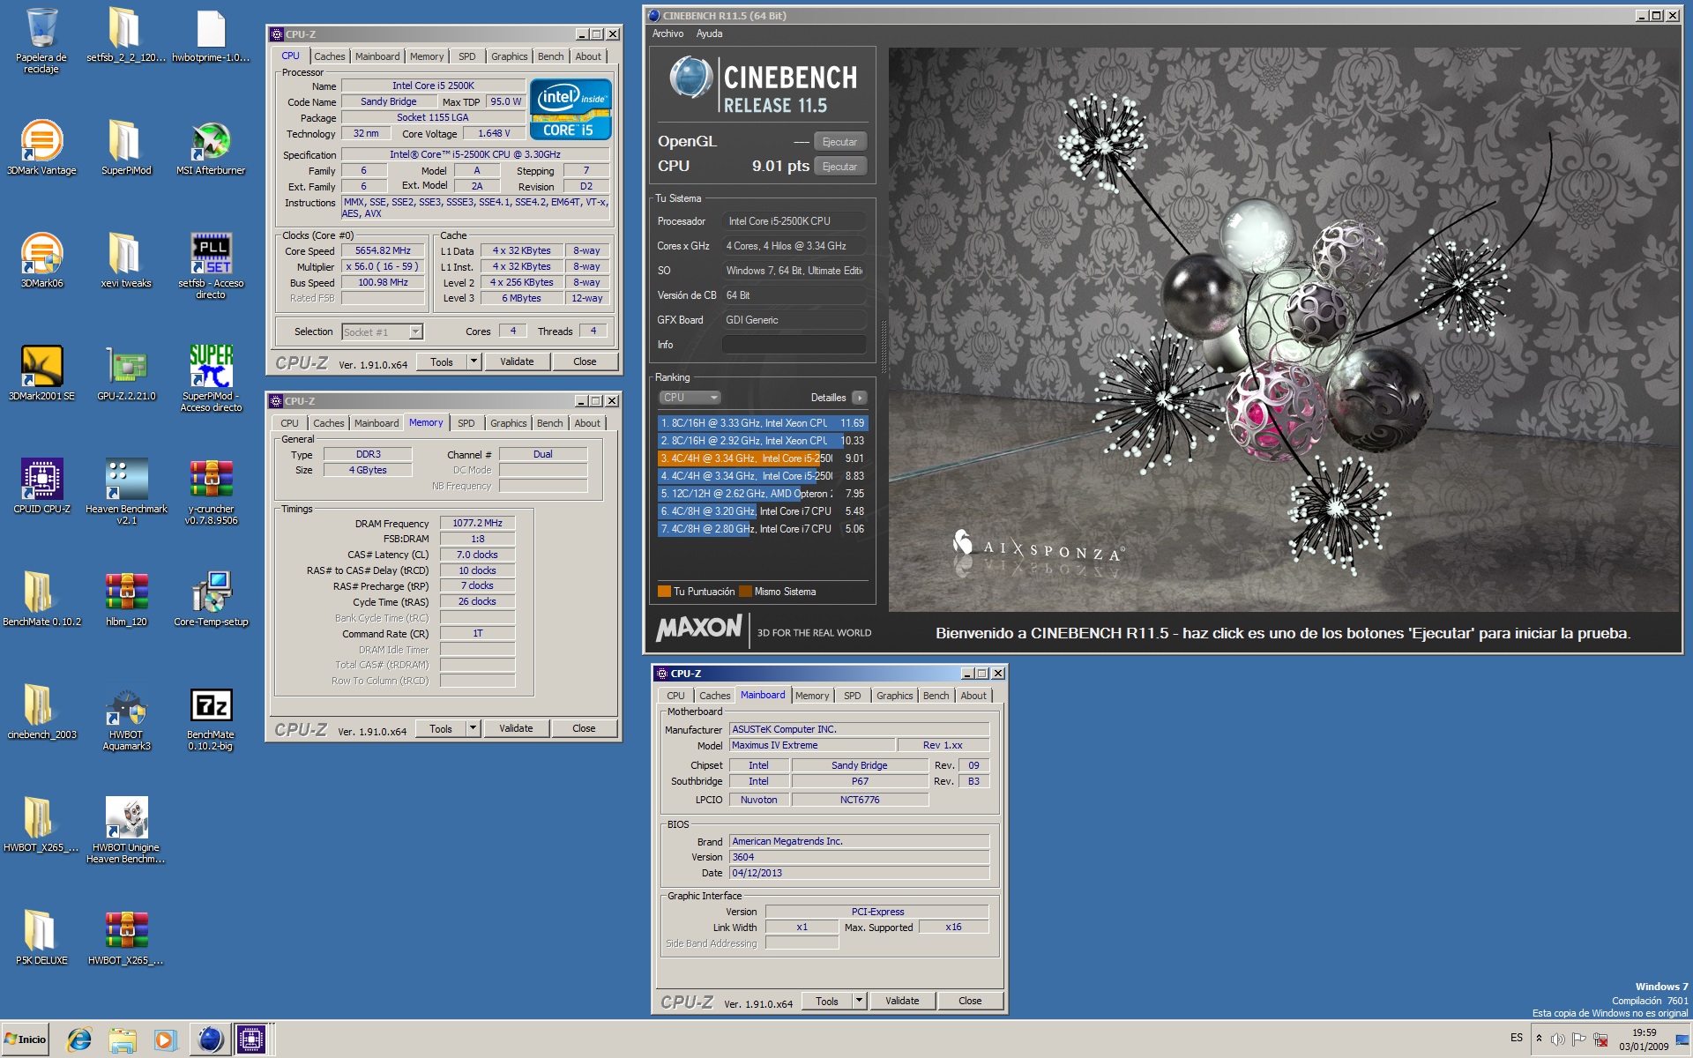Open Windows Explorer from the taskbar

122,1039
